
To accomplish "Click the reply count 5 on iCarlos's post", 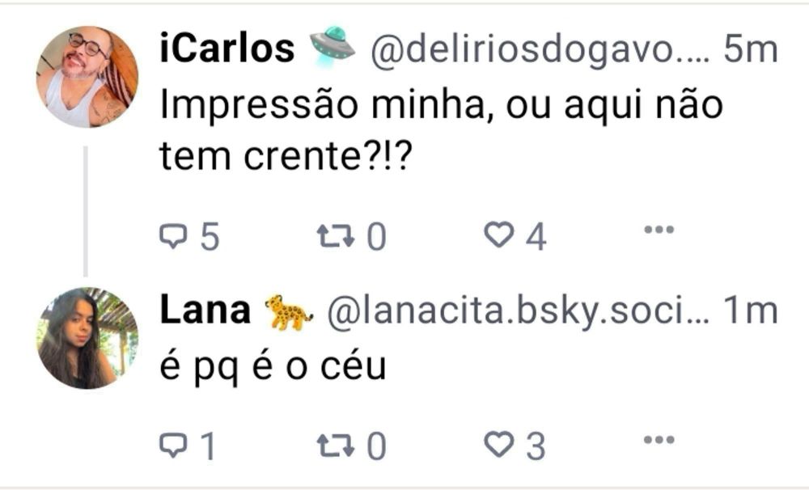I will (x=210, y=237).
